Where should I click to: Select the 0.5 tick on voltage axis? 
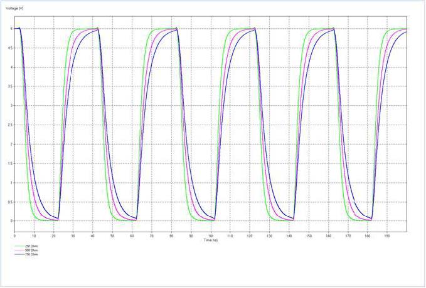click(9, 202)
